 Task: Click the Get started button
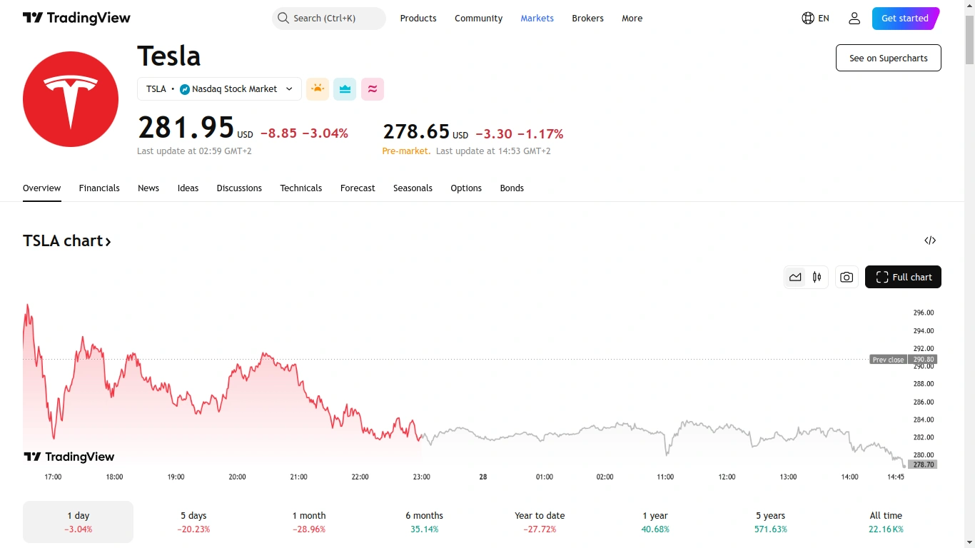(905, 19)
